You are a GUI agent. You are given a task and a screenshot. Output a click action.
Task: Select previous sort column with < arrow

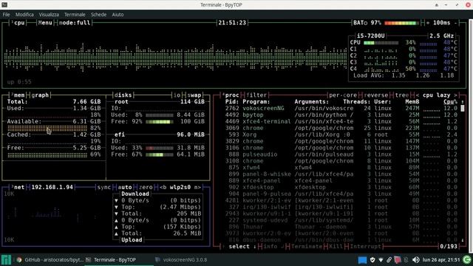[418, 95]
